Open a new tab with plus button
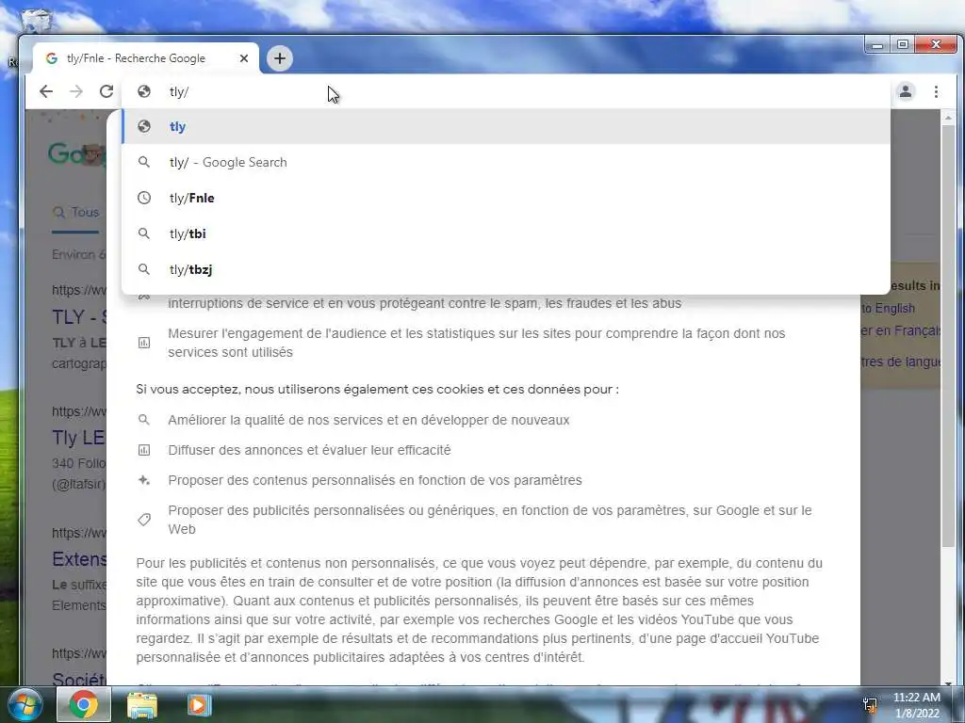The height and width of the screenshot is (723, 965). [x=279, y=58]
